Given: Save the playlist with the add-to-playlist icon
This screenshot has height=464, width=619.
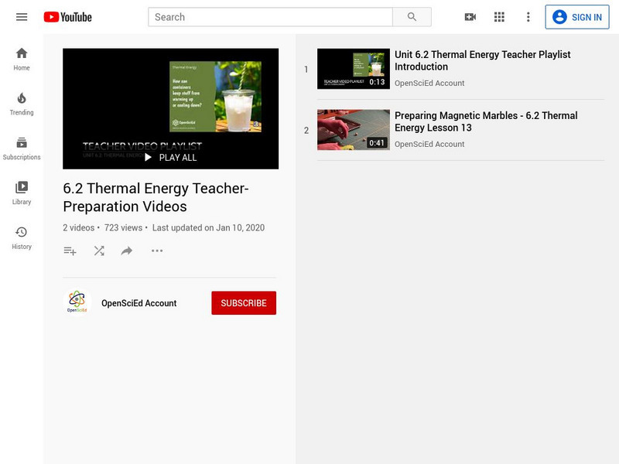Looking at the screenshot, I should click(x=70, y=251).
